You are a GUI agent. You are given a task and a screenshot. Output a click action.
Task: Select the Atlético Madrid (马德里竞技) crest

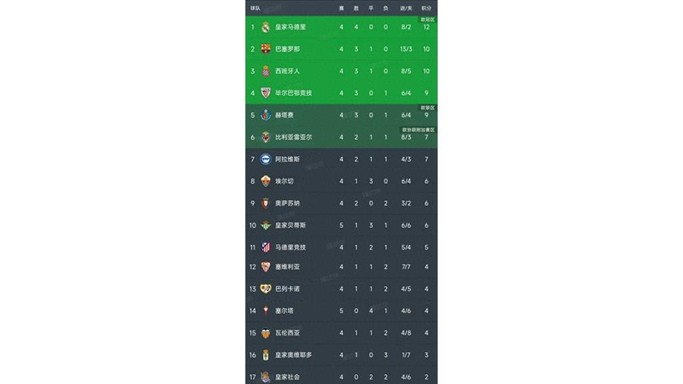tap(265, 247)
